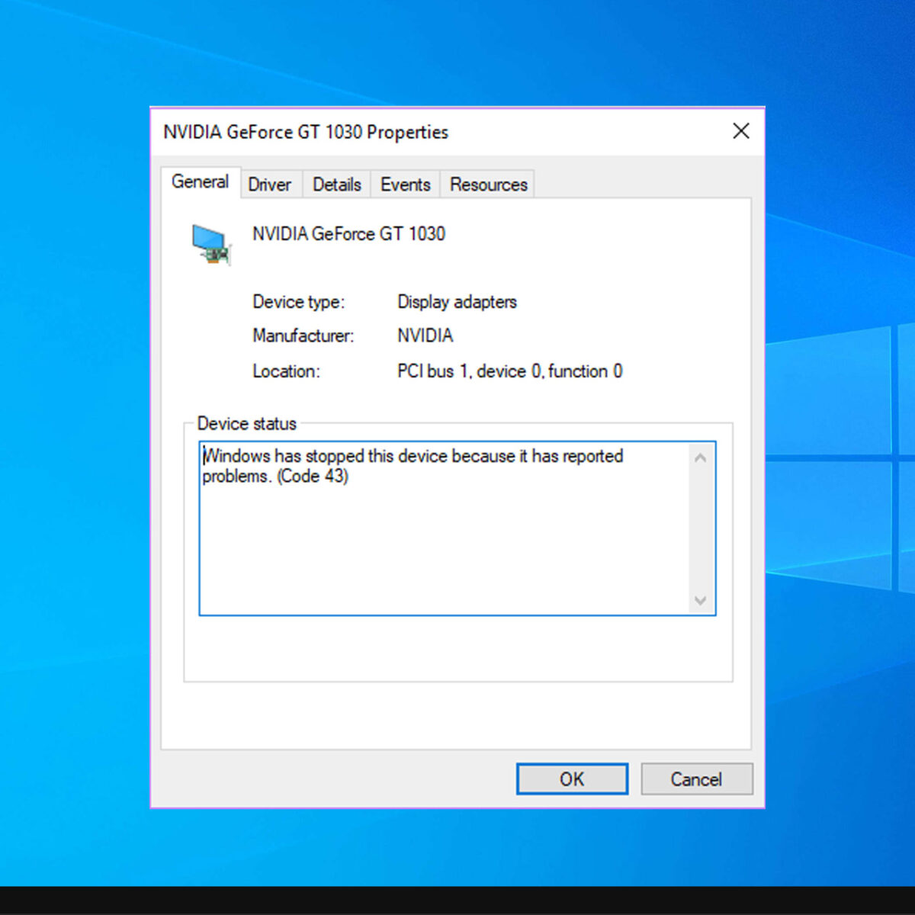Show the Resources tab
The width and height of the screenshot is (915, 915).
(489, 185)
